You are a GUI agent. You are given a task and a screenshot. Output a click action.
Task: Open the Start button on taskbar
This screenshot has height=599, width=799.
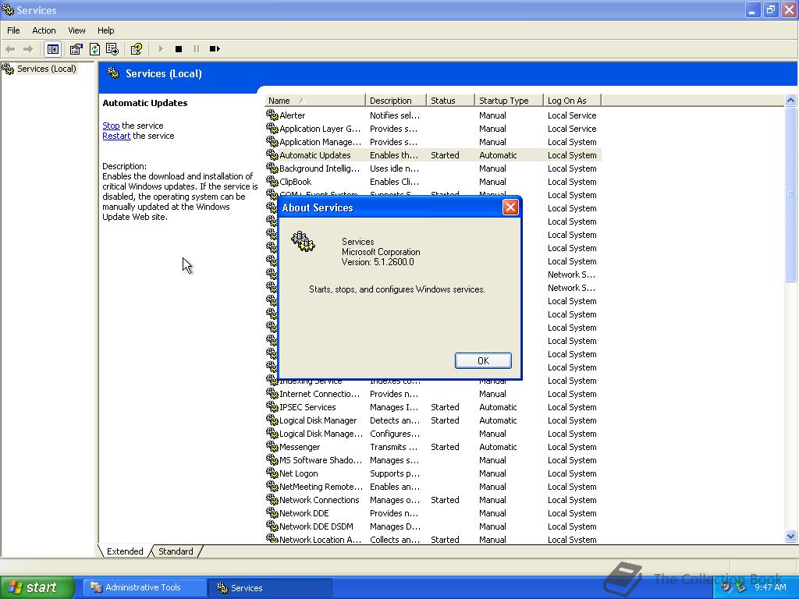coord(37,587)
